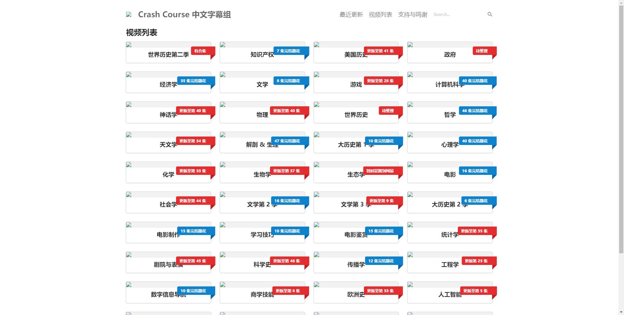Open the 心理学 playlist
624x315 pixels.
click(x=450, y=145)
